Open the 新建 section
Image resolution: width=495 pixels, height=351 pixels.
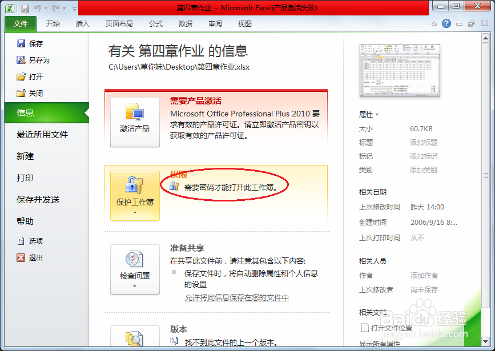point(25,156)
